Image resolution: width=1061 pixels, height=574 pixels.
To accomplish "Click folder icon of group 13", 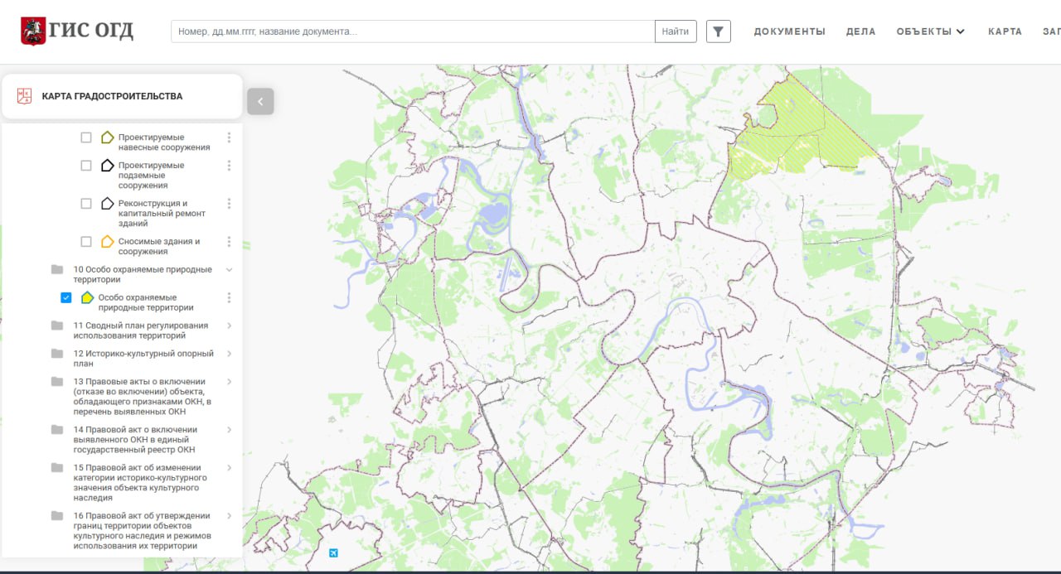I will click(57, 382).
